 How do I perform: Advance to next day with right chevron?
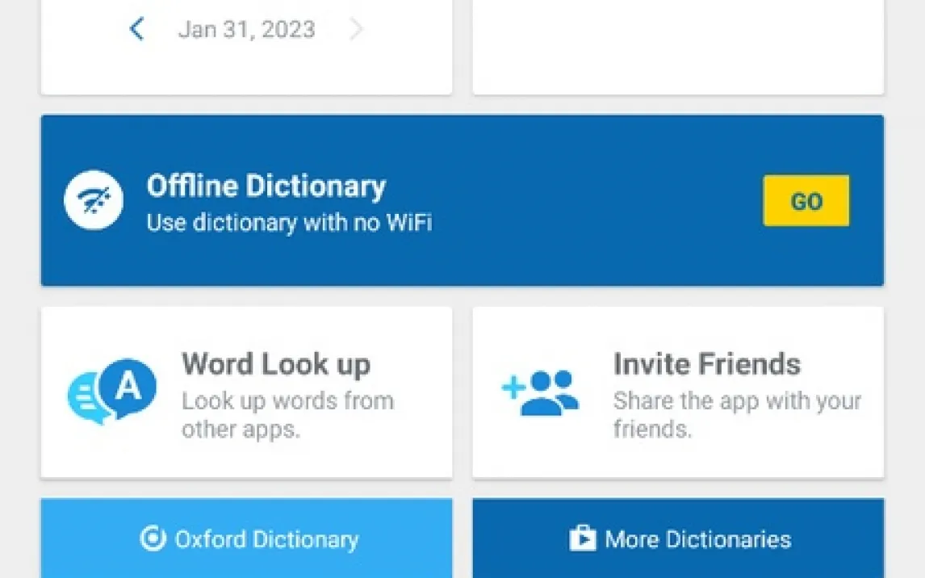[356, 30]
